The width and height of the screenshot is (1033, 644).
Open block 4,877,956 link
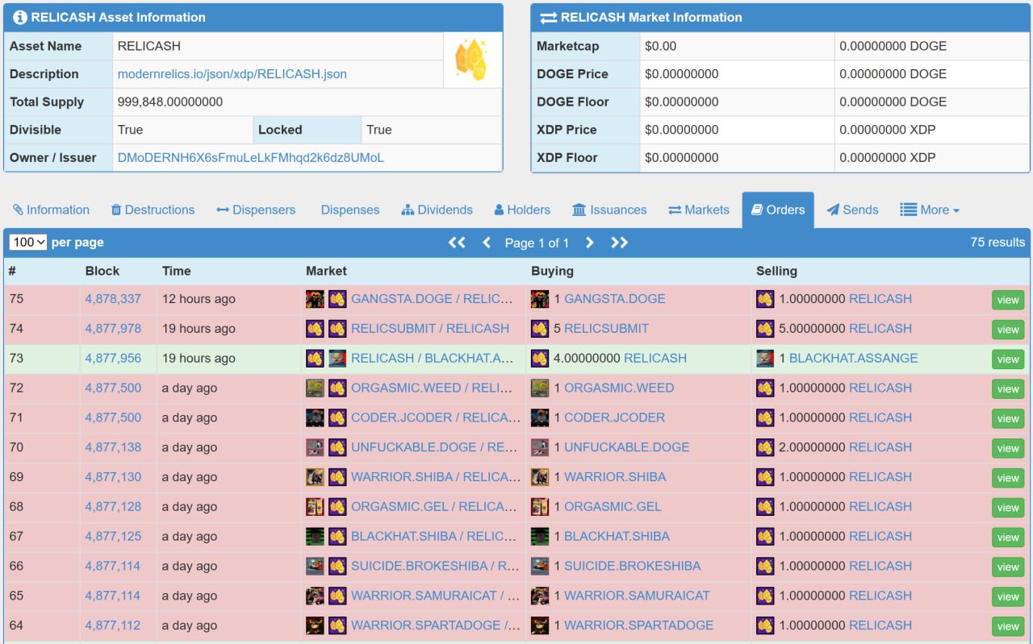[x=113, y=359]
